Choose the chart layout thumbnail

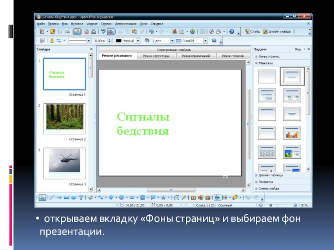point(292,133)
